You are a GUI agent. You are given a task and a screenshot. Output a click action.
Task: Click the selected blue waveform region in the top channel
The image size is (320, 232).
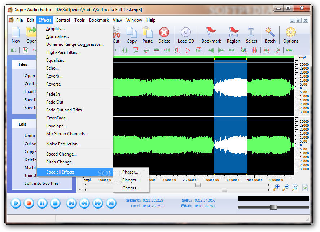tap(231, 87)
